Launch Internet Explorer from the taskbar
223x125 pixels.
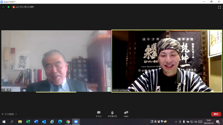pos(52,122)
